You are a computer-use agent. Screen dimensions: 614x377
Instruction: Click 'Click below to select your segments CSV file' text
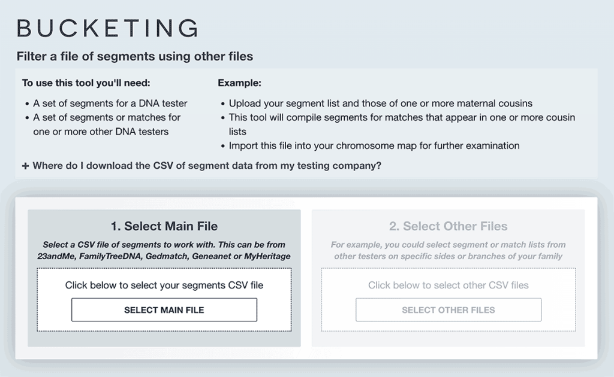[164, 285]
